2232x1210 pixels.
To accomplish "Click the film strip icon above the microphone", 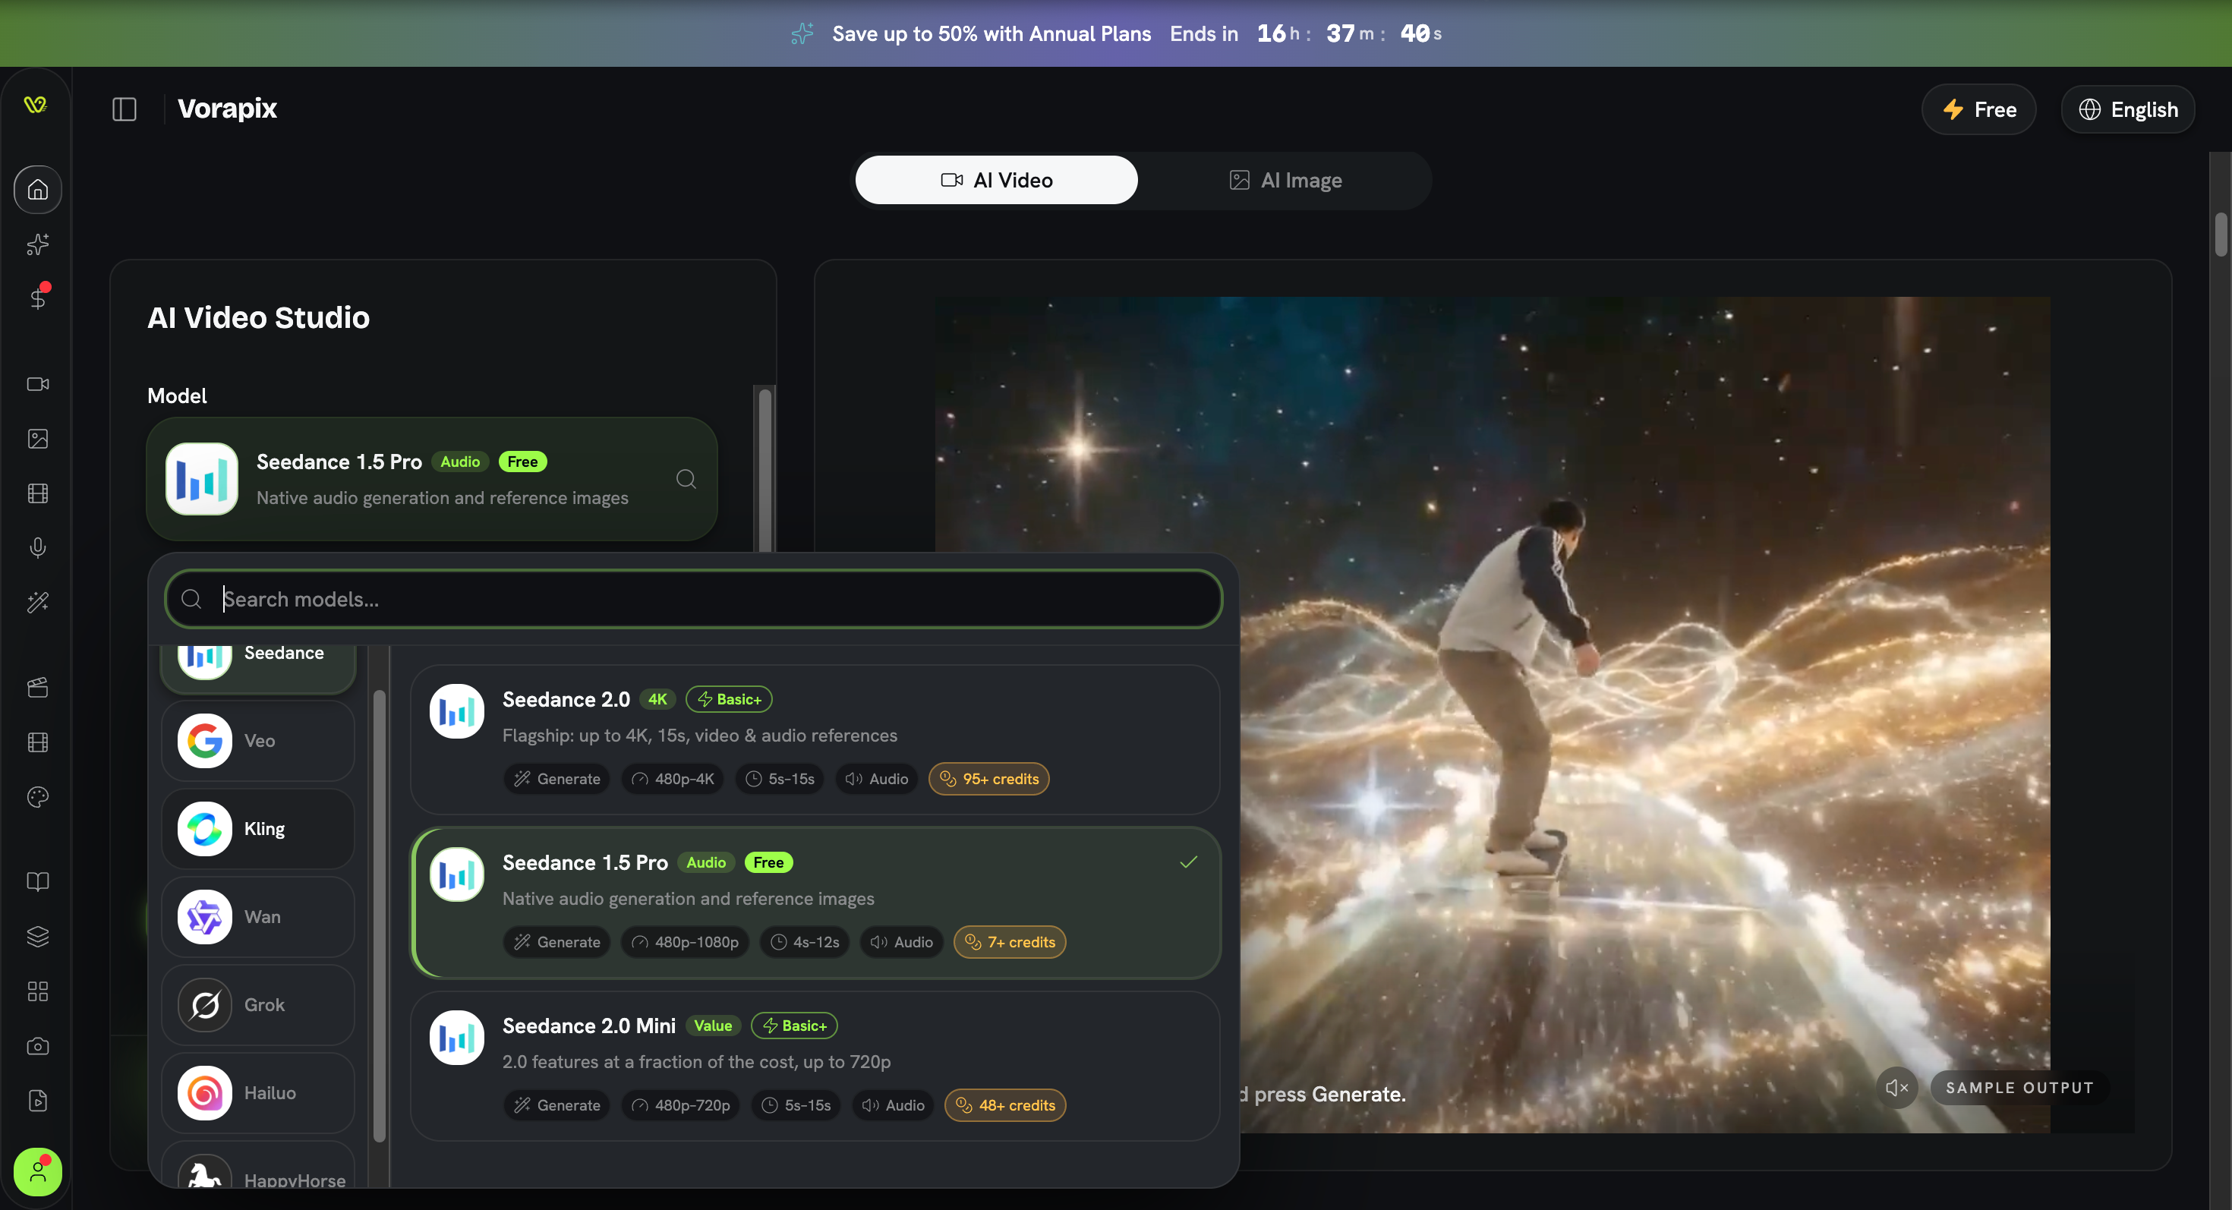I will click(x=37, y=493).
